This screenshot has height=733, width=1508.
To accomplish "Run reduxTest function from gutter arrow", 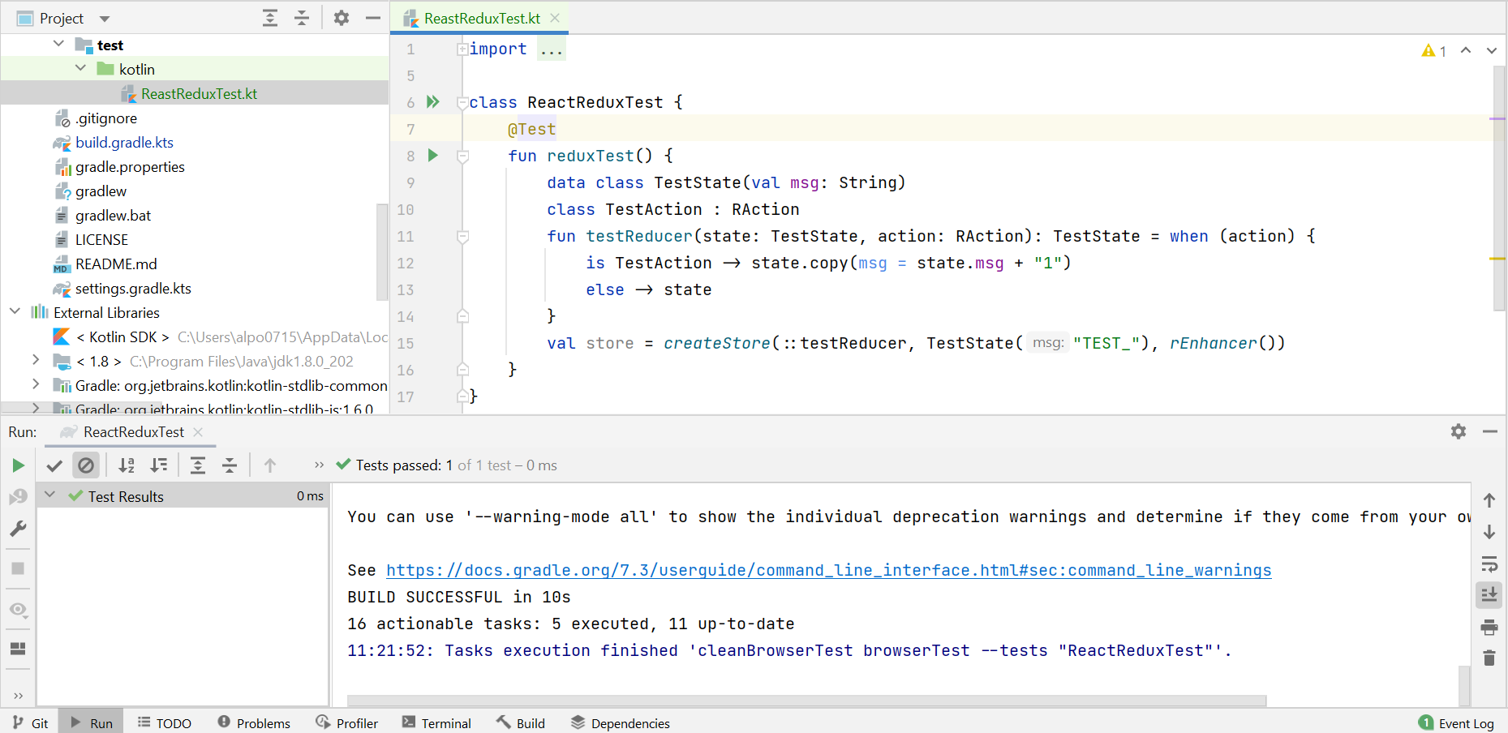I will click(x=433, y=156).
